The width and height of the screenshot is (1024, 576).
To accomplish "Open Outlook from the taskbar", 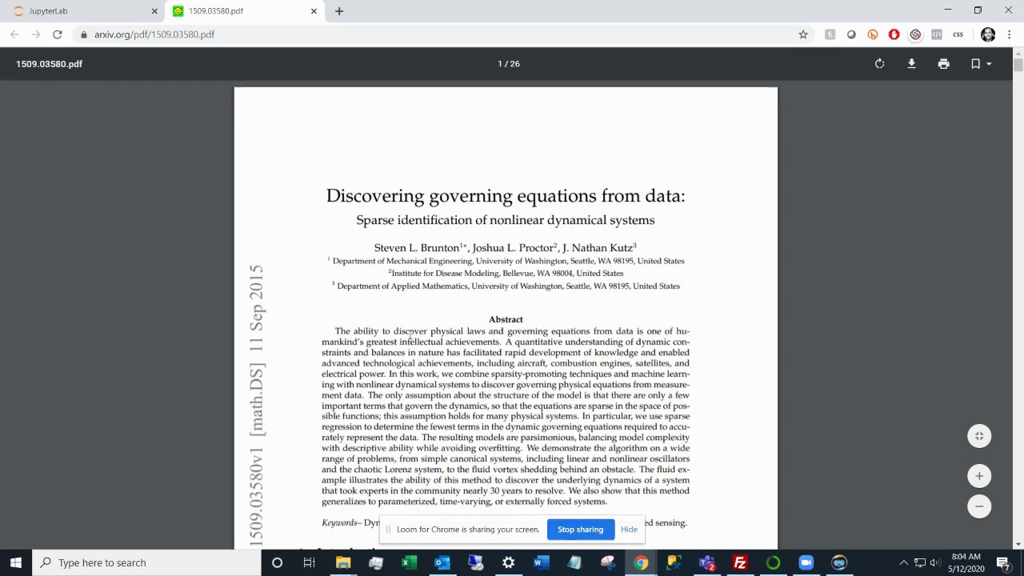I will pos(442,562).
